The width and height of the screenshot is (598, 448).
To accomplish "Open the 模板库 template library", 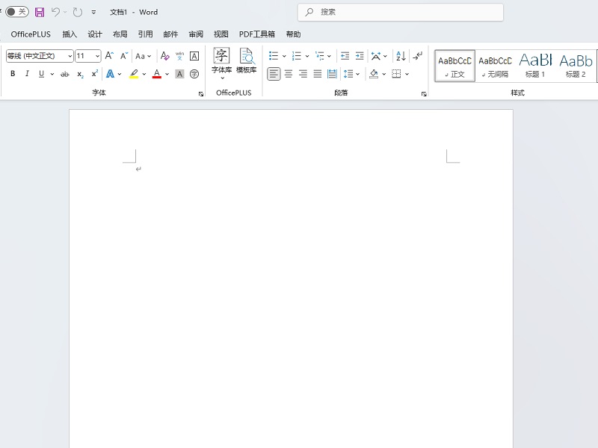I will [247, 60].
